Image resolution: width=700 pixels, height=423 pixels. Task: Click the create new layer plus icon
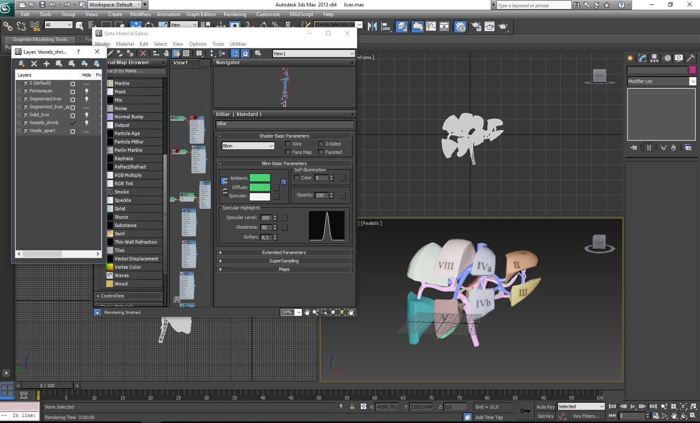[46, 63]
